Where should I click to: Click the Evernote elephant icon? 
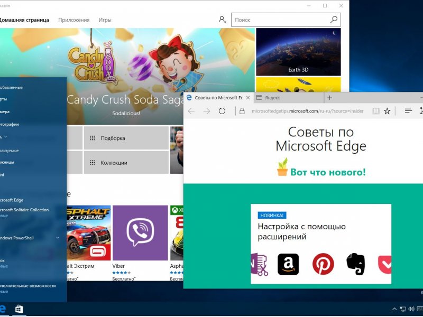355,264
